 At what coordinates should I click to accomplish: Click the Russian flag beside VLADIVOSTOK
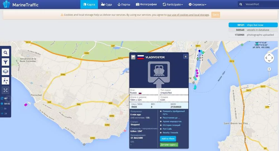pyautogui.click(x=141, y=57)
